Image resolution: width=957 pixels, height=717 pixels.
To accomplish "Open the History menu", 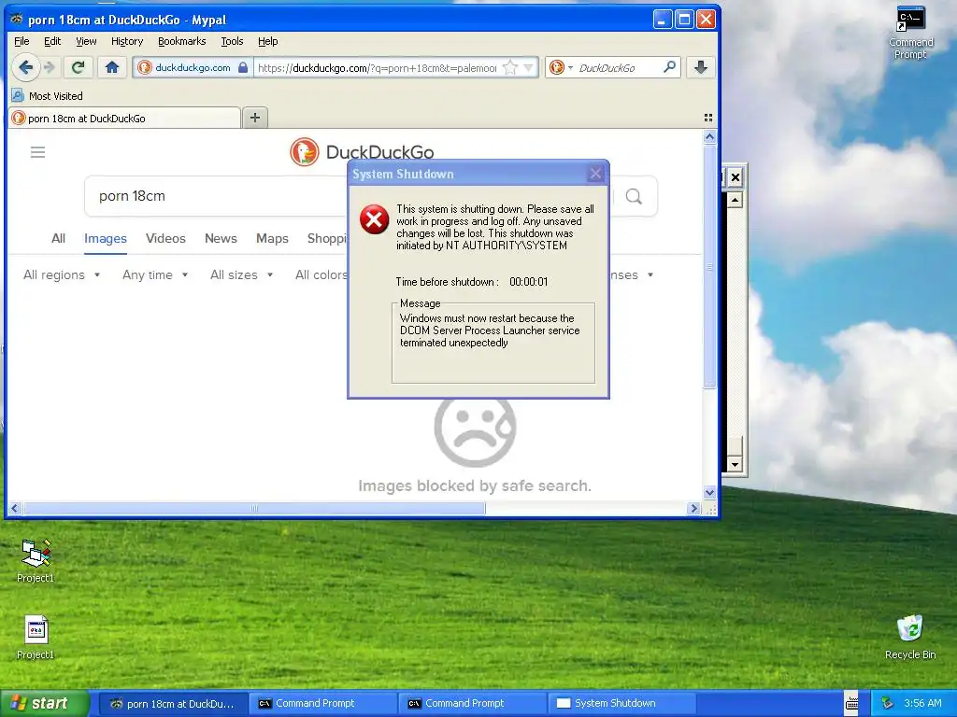I will click(x=127, y=41).
